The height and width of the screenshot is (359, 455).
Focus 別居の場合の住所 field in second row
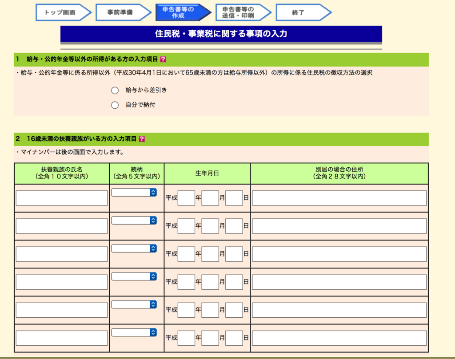pos(339,226)
